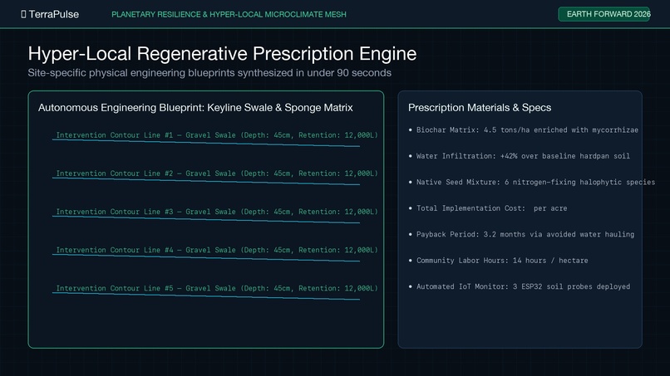
Task: Select Intervention Contour Line #5 label
Action: point(217,289)
